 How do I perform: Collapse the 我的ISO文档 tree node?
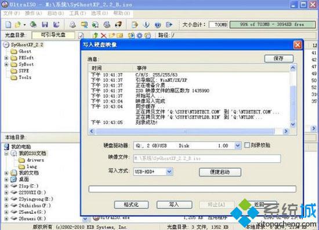pyautogui.click(x=6, y=154)
